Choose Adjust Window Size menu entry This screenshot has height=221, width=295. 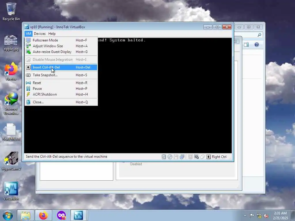tap(61, 46)
